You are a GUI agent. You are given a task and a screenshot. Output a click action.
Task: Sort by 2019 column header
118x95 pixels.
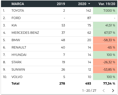coord(61,4)
